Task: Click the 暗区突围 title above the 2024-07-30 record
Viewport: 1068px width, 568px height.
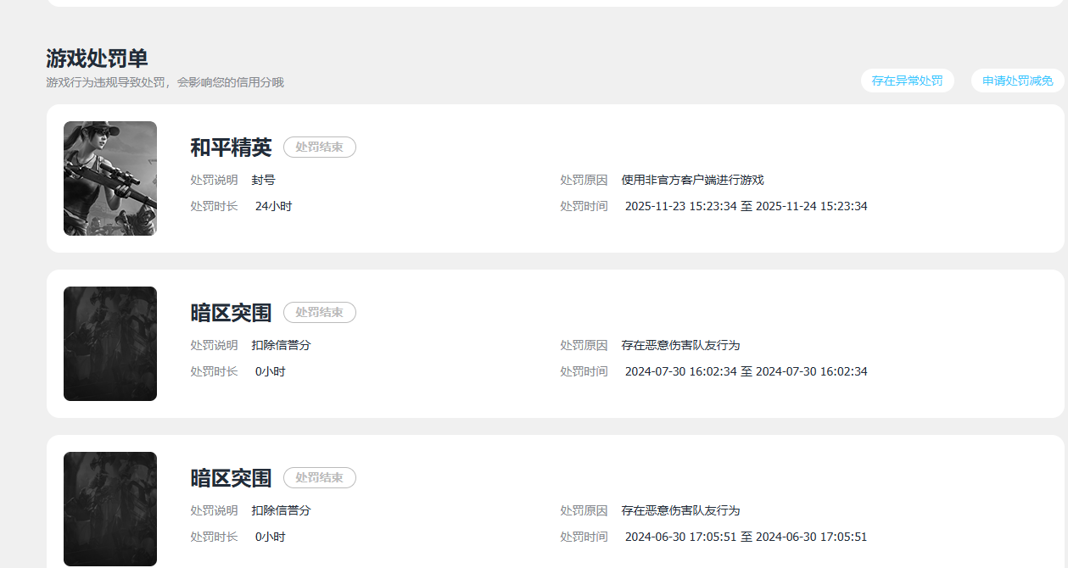Action: click(x=231, y=313)
